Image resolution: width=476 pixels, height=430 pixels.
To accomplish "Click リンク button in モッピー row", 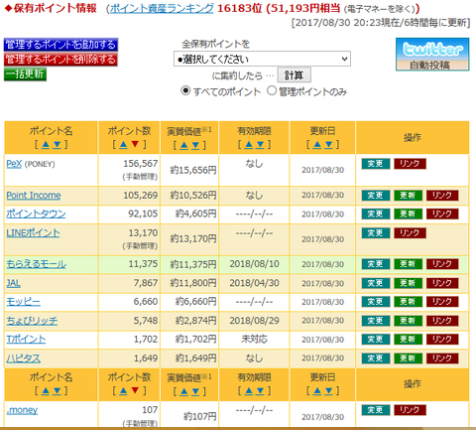I will click(x=442, y=302).
